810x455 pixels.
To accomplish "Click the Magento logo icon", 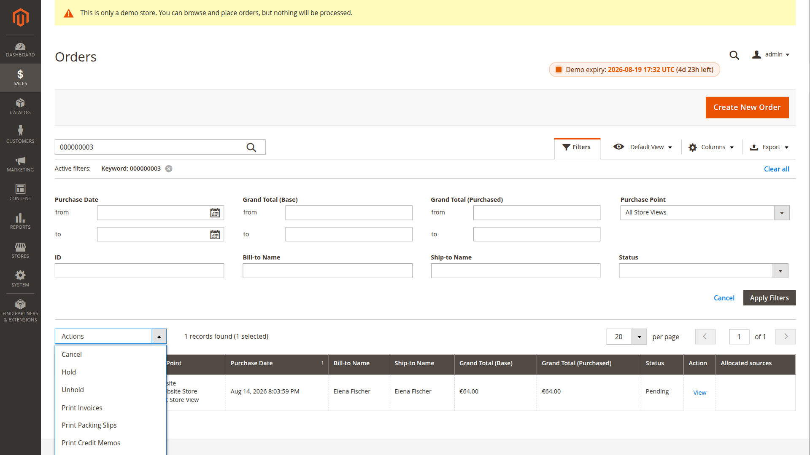I will (x=20, y=17).
